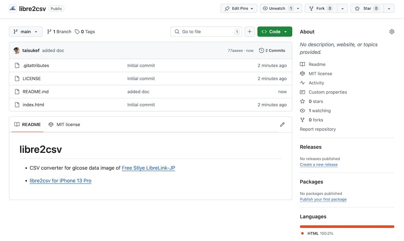This screenshot has height=241, width=404.
Task: Open the .gitattributes file
Action: tap(36, 66)
